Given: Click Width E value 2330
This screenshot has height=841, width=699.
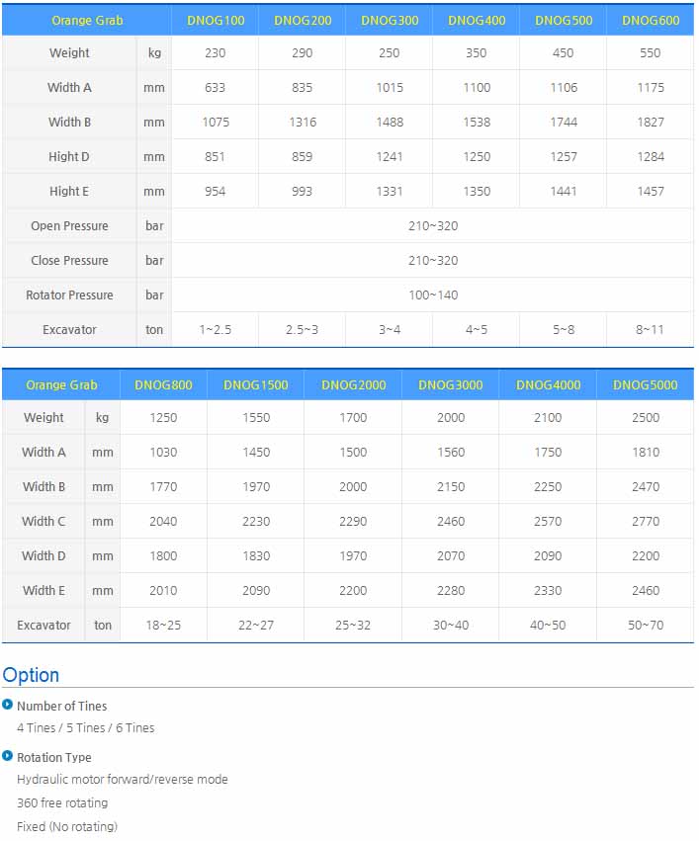Looking at the screenshot, I should [x=548, y=591].
